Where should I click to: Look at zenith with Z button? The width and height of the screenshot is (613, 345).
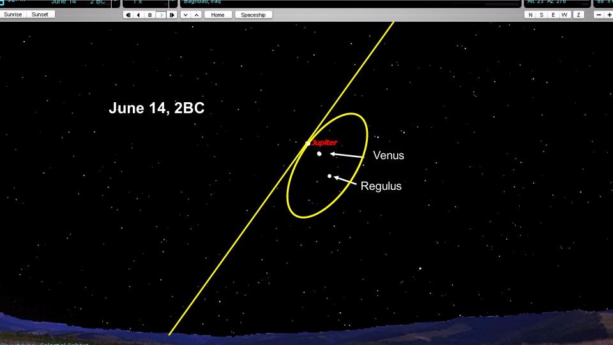pos(579,15)
